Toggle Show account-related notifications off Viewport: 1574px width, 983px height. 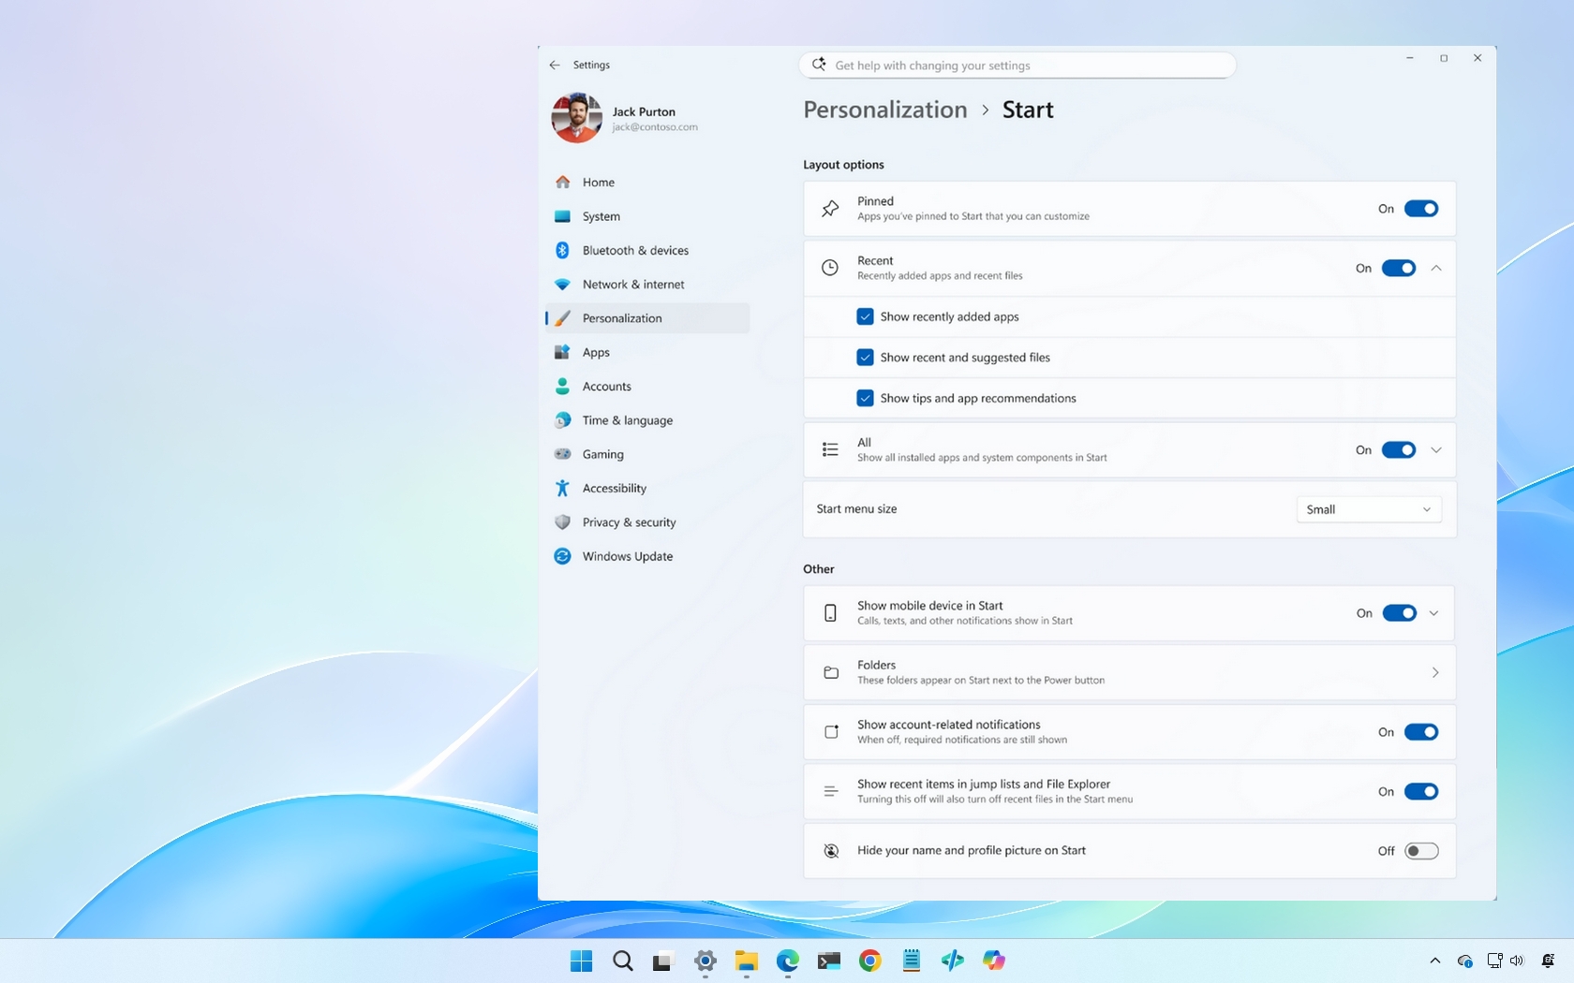click(1421, 732)
